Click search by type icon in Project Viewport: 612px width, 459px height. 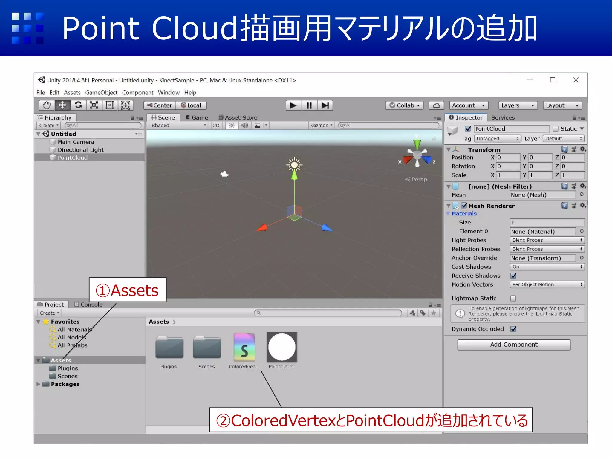point(412,313)
